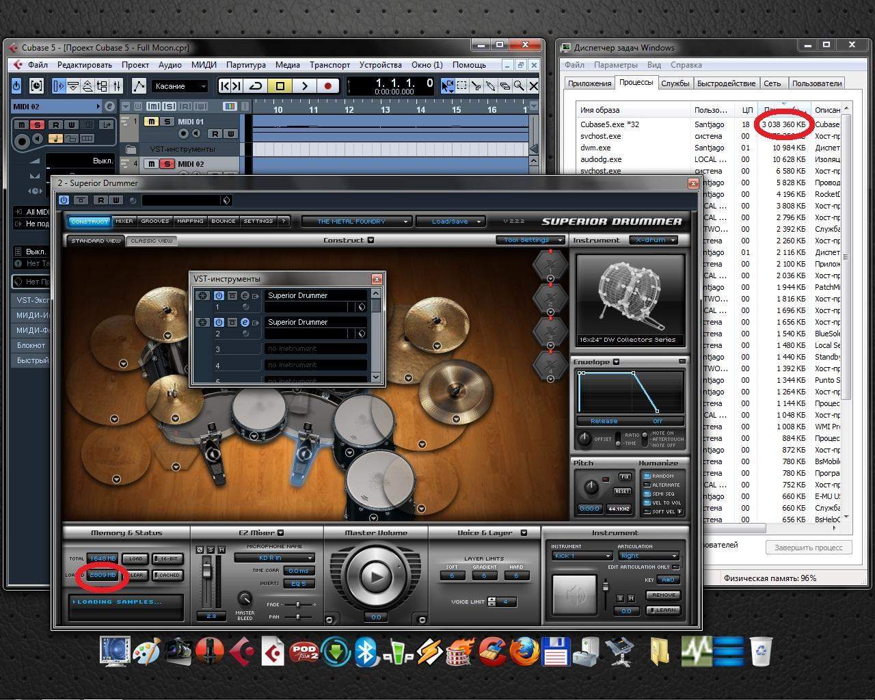Open the KD R In microphone dropdown
Screen dimensions: 875x700
point(275,558)
